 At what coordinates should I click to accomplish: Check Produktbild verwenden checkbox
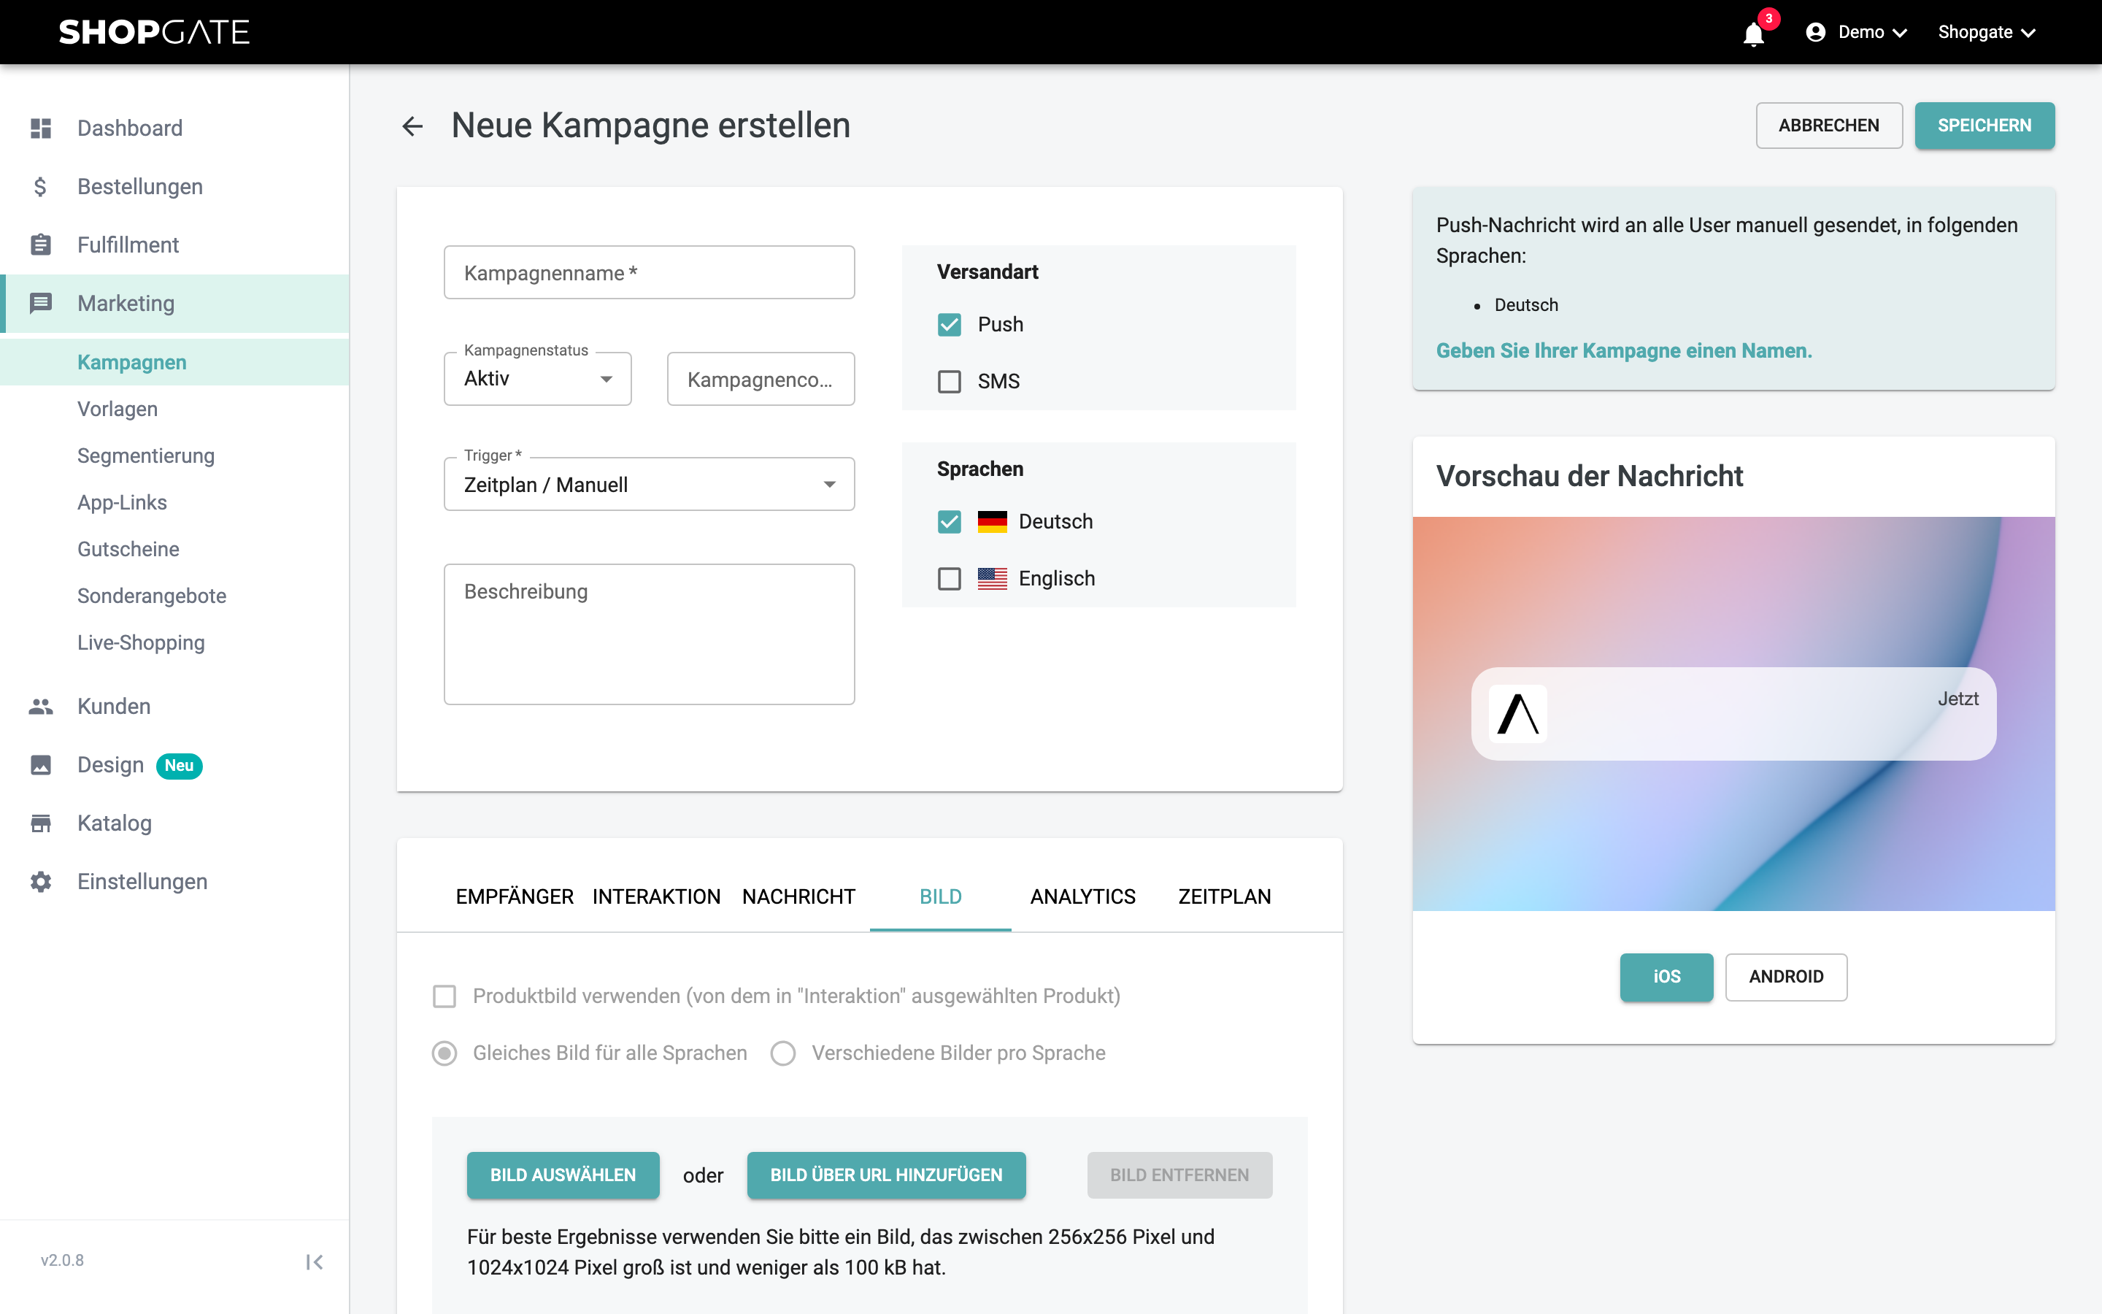(x=444, y=996)
